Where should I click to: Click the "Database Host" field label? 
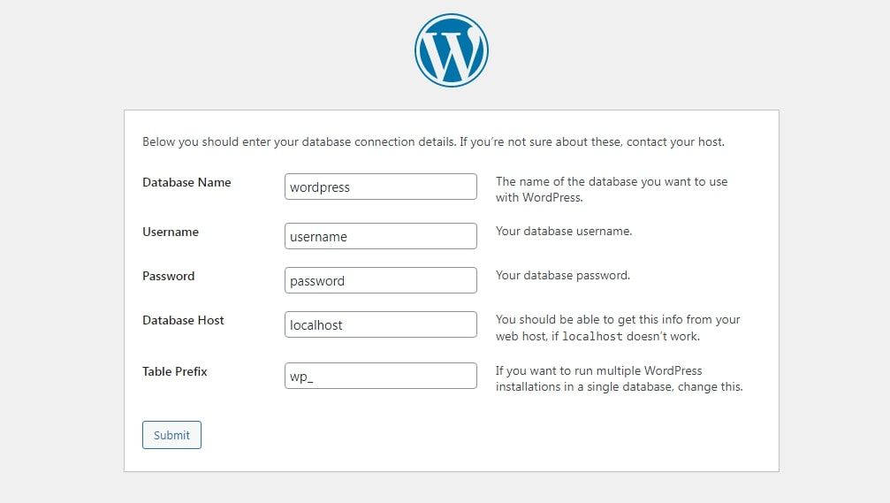point(183,321)
